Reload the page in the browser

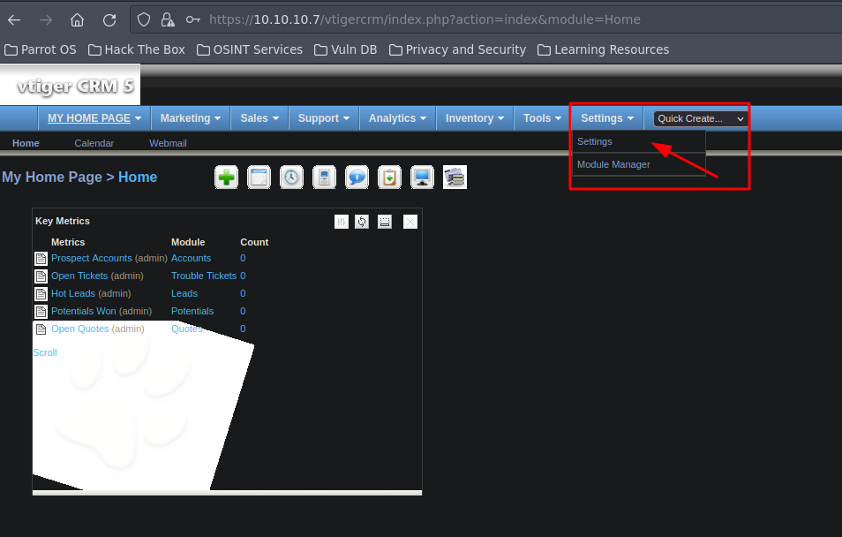(x=109, y=19)
